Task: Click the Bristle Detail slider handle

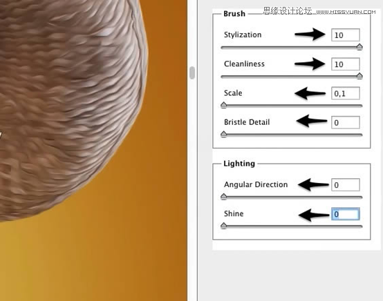Action: [x=224, y=134]
